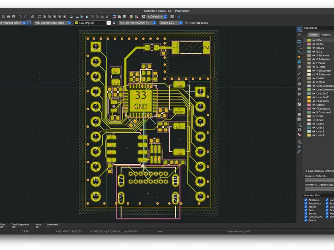Select the F.Courtyard layer name
The width and height of the screenshot is (334, 250).
pyautogui.click(x=323, y=109)
